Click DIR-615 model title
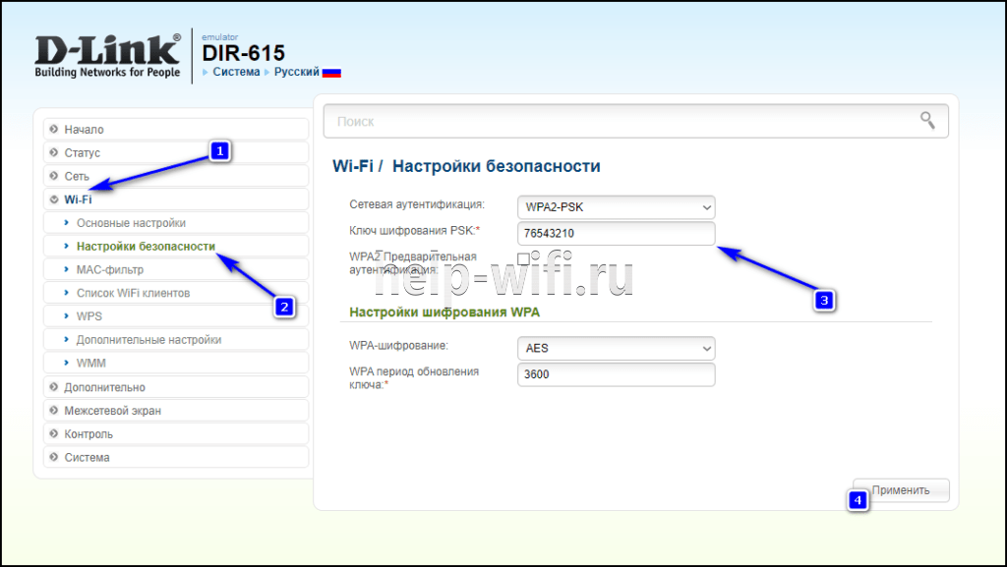This screenshot has height=567, width=1007. (244, 53)
